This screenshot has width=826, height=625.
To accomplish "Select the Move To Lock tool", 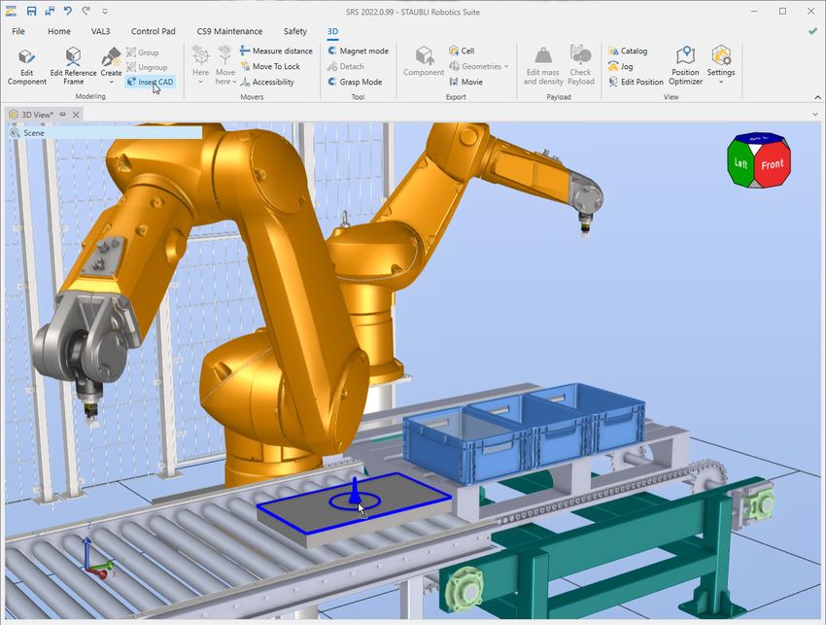I will coord(270,66).
